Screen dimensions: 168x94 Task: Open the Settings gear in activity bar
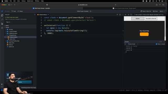(2, 28)
